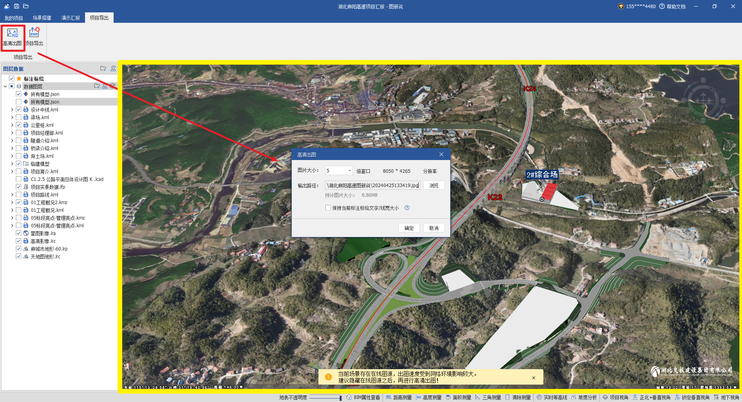Click the open folder icon in title bar
The width and height of the screenshot is (742, 402).
[x=26, y=6]
